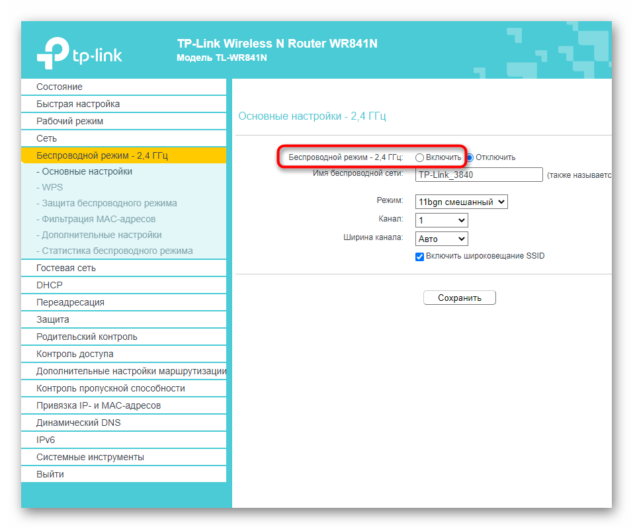Open Родительский контроль menu item
Screen dimensions: 633x529
coord(124,337)
